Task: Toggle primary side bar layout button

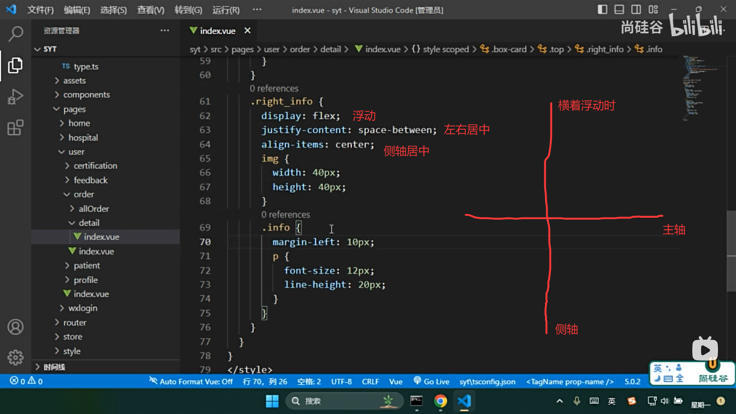Action: click(602, 10)
